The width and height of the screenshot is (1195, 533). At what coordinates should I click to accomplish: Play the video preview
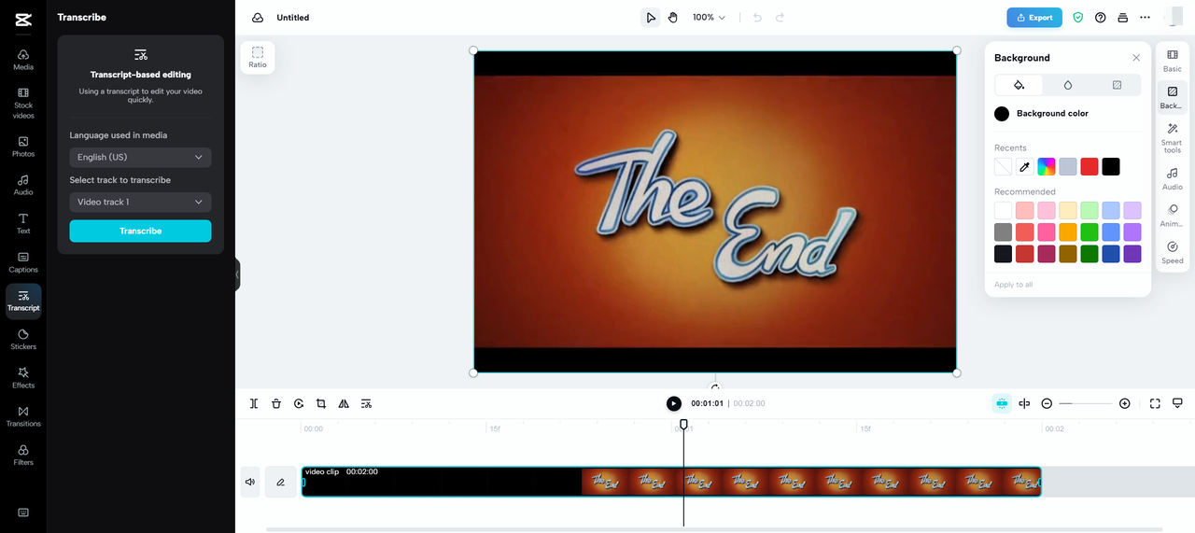[x=673, y=403]
